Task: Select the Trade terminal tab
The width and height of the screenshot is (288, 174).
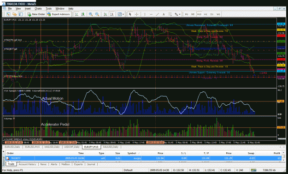Action: pyautogui.click(x=11, y=164)
